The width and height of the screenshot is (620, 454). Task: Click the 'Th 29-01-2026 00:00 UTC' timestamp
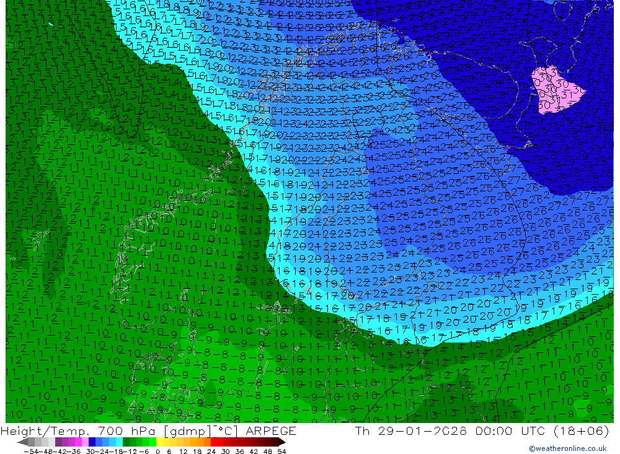click(450, 431)
